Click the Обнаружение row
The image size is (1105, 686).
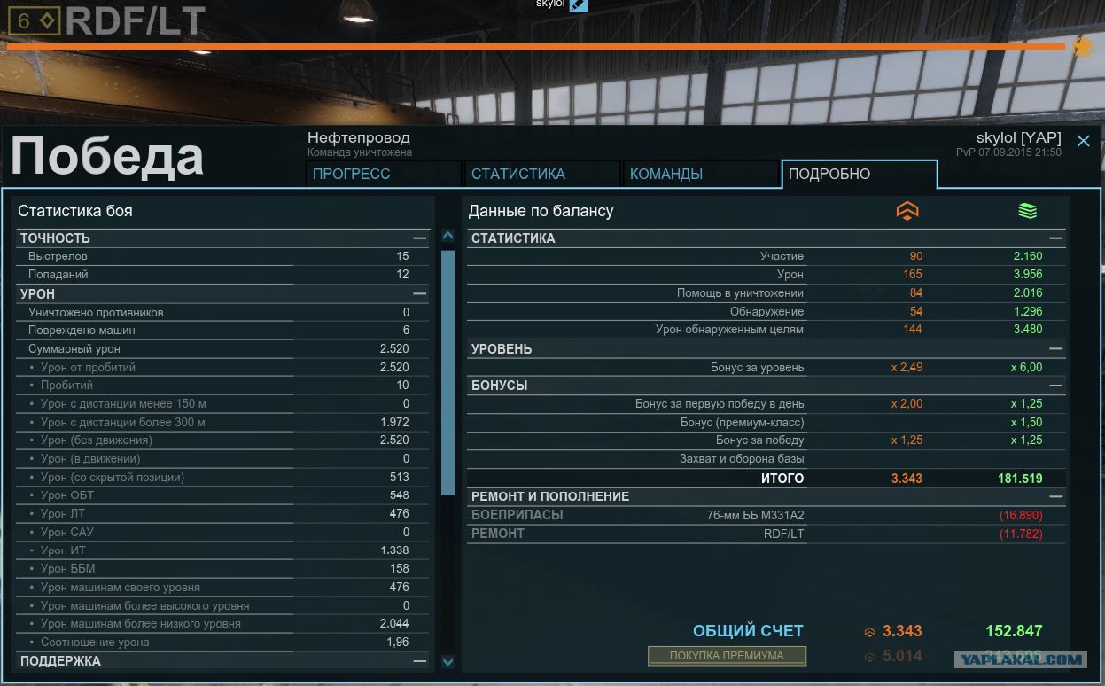tap(766, 311)
